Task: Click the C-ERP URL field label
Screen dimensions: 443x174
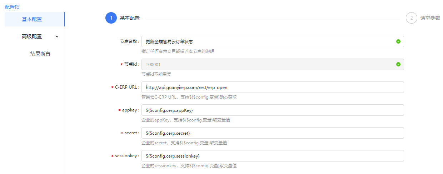Action: (126, 87)
